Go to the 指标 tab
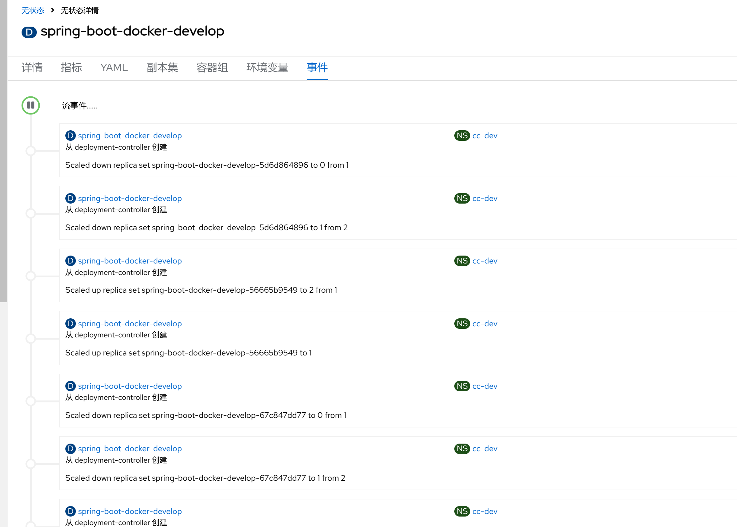Image resolution: width=737 pixels, height=527 pixels. click(x=71, y=68)
